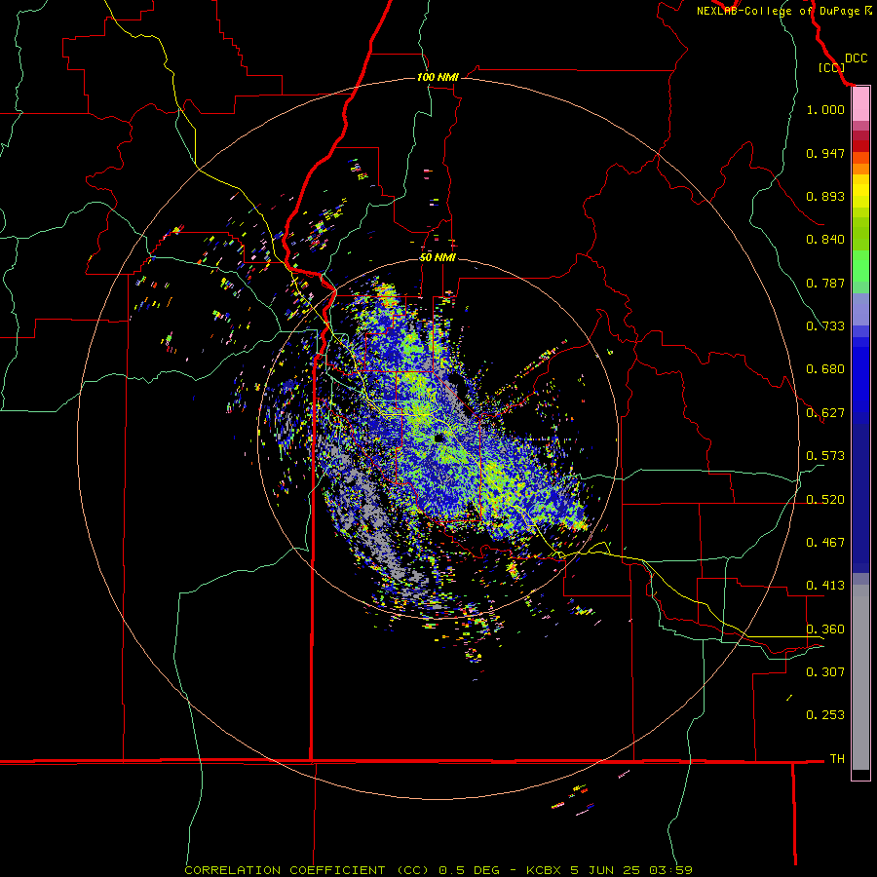Screen dimensions: 877x877
Task: Click the 100 NMI range ring label
Action: click(438, 77)
